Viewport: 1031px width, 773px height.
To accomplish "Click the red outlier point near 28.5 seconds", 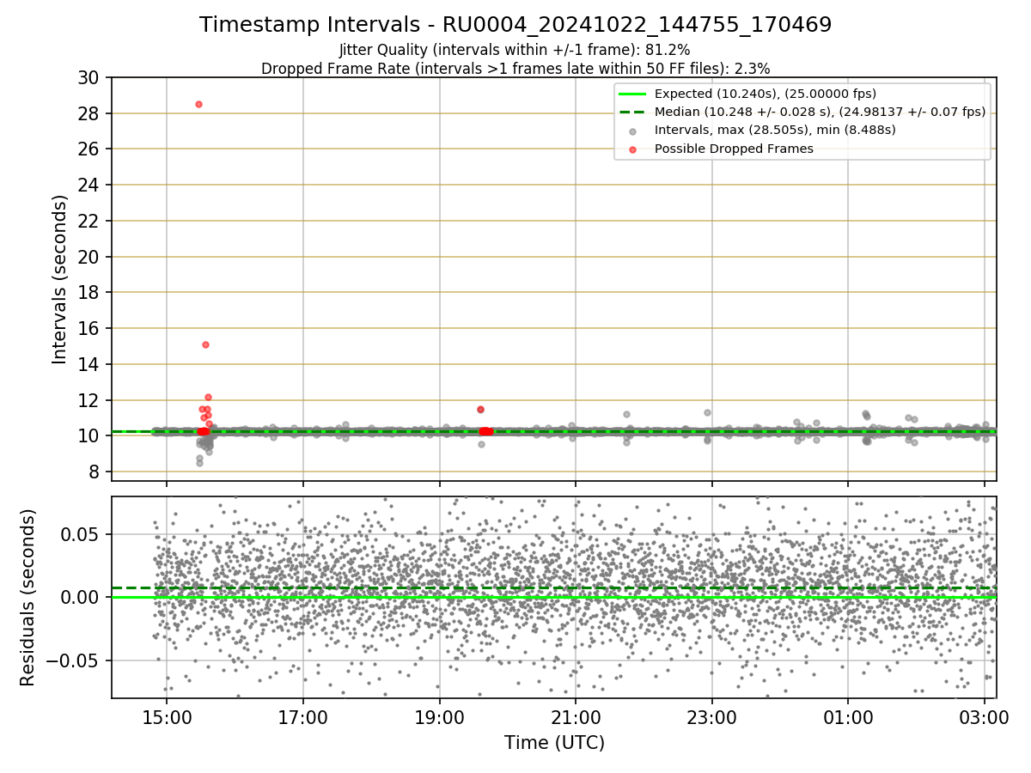I will [198, 104].
